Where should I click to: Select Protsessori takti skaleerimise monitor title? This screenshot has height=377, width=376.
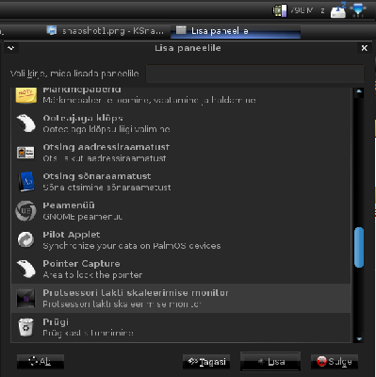136,293
